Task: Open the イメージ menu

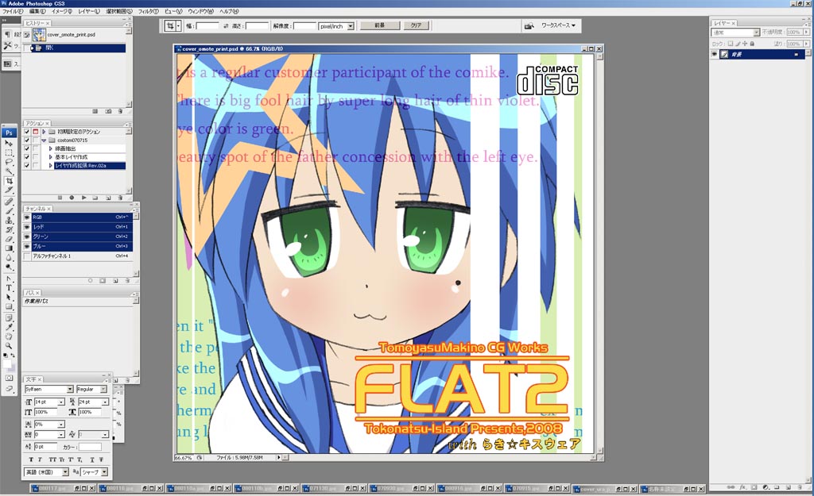Action: pos(62,11)
